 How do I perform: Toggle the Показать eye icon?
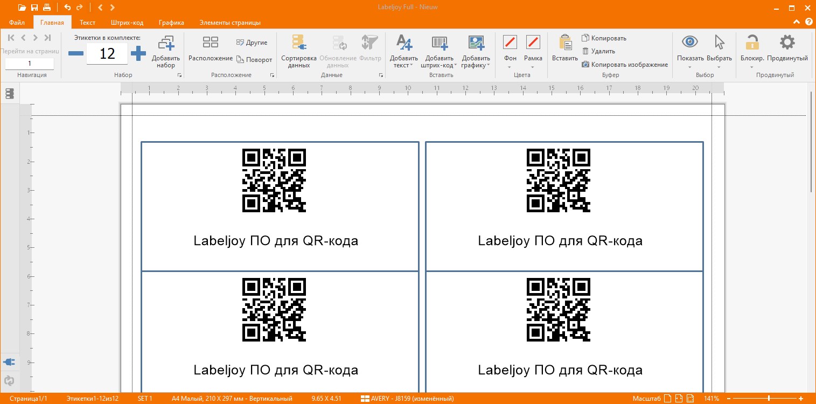click(x=690, y=42)
